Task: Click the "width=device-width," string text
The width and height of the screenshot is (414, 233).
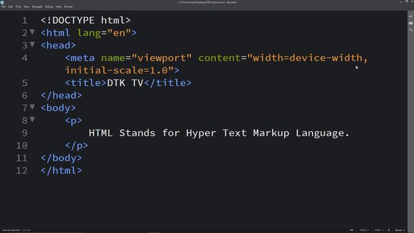Action: [x=307, y=58]
